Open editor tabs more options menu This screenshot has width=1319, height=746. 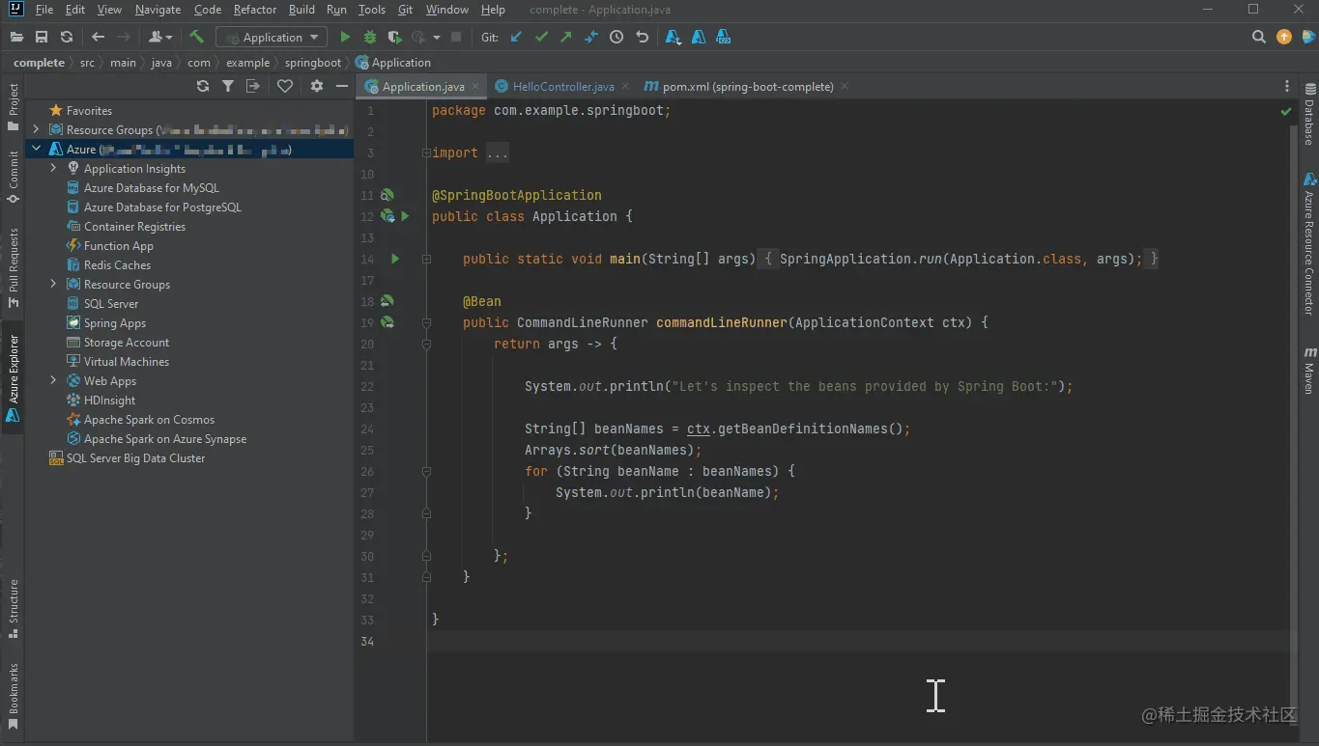click(x=1286, y=86)
